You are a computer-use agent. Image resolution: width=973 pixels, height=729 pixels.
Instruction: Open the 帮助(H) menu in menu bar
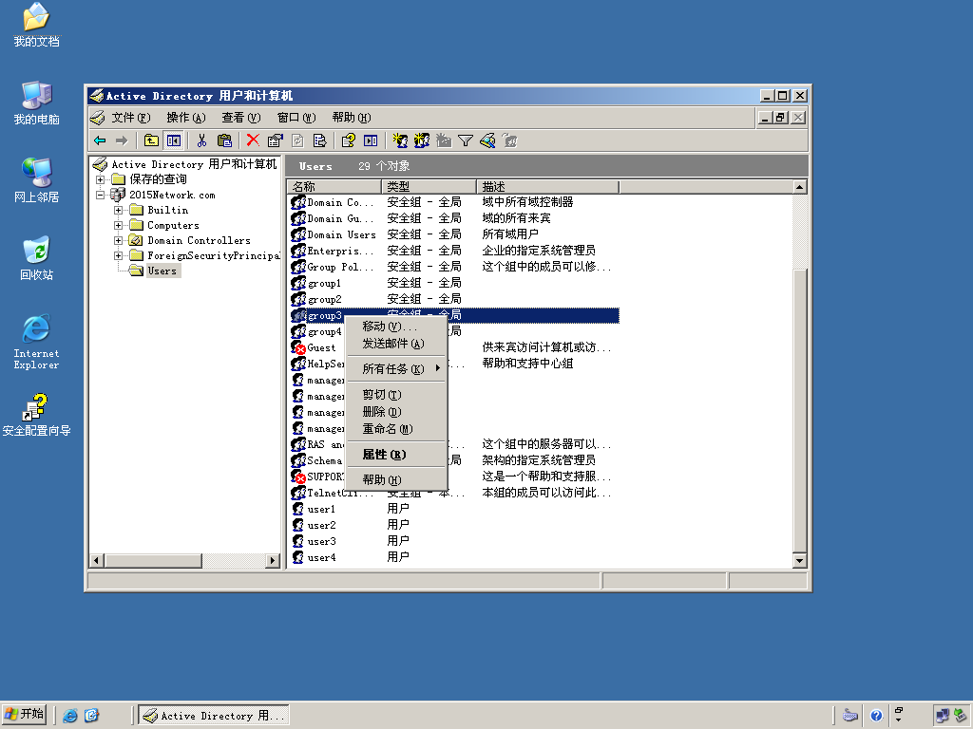(352, 117)
